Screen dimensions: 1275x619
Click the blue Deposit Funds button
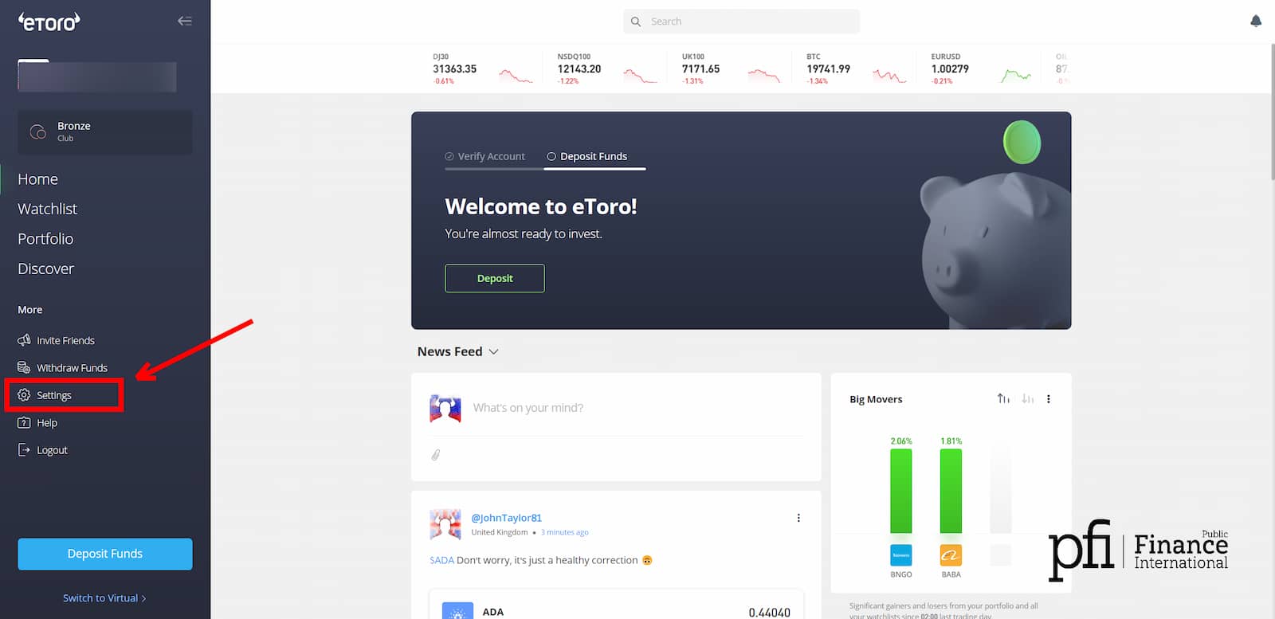105,554
